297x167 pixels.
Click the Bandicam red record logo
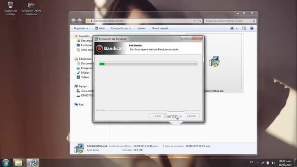(x=99, y=48)
